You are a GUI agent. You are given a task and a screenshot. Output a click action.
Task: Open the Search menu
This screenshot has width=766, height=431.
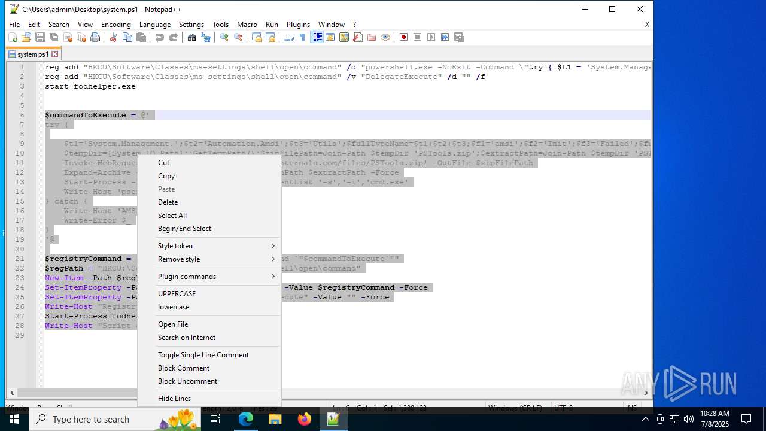(59, 25)
